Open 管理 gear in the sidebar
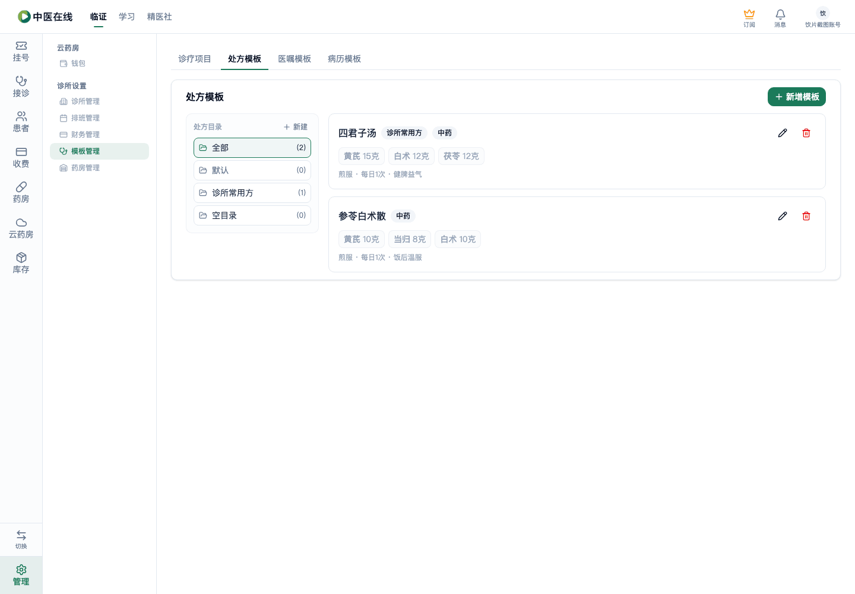The width and height of the screenshot is (855, 594). click(x=21, y=575)
